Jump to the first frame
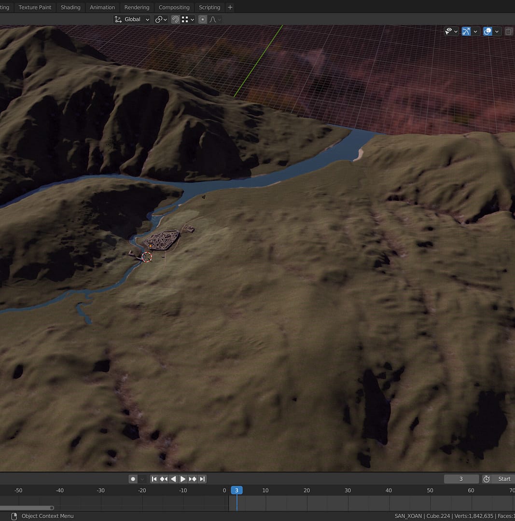 point(154,479)
